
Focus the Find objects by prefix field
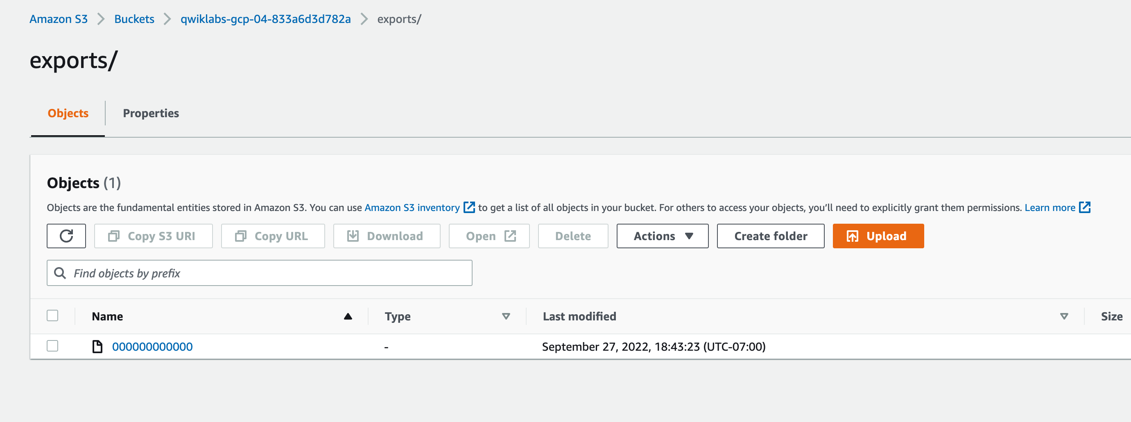[x=260, y=273]
